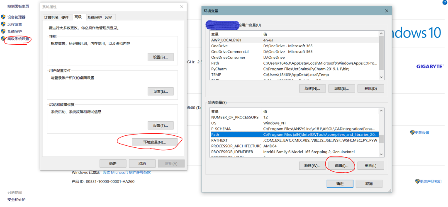The height and width of the screenshot is (207, 448).
Task: Select PROCESSOR_IDENTIFIER system variable row
Action: (x=294, y=152)
